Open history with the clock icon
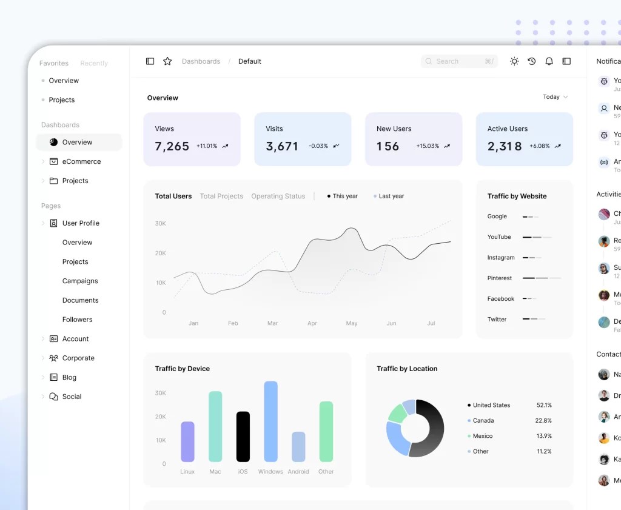The image size is (621, 510). (x=532, y=61)
